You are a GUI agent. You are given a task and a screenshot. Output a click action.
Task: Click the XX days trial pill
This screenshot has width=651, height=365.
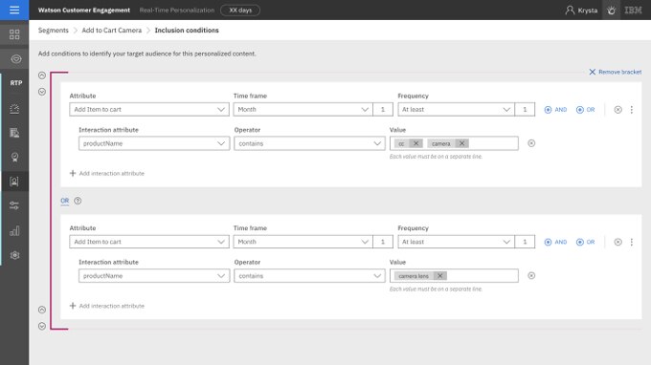240,10
